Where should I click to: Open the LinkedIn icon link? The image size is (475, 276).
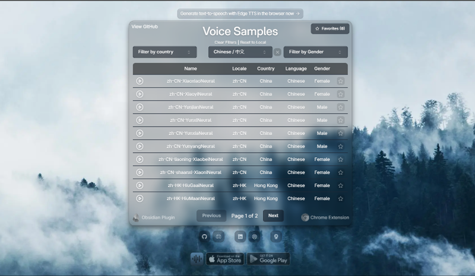tap(240, 236)
